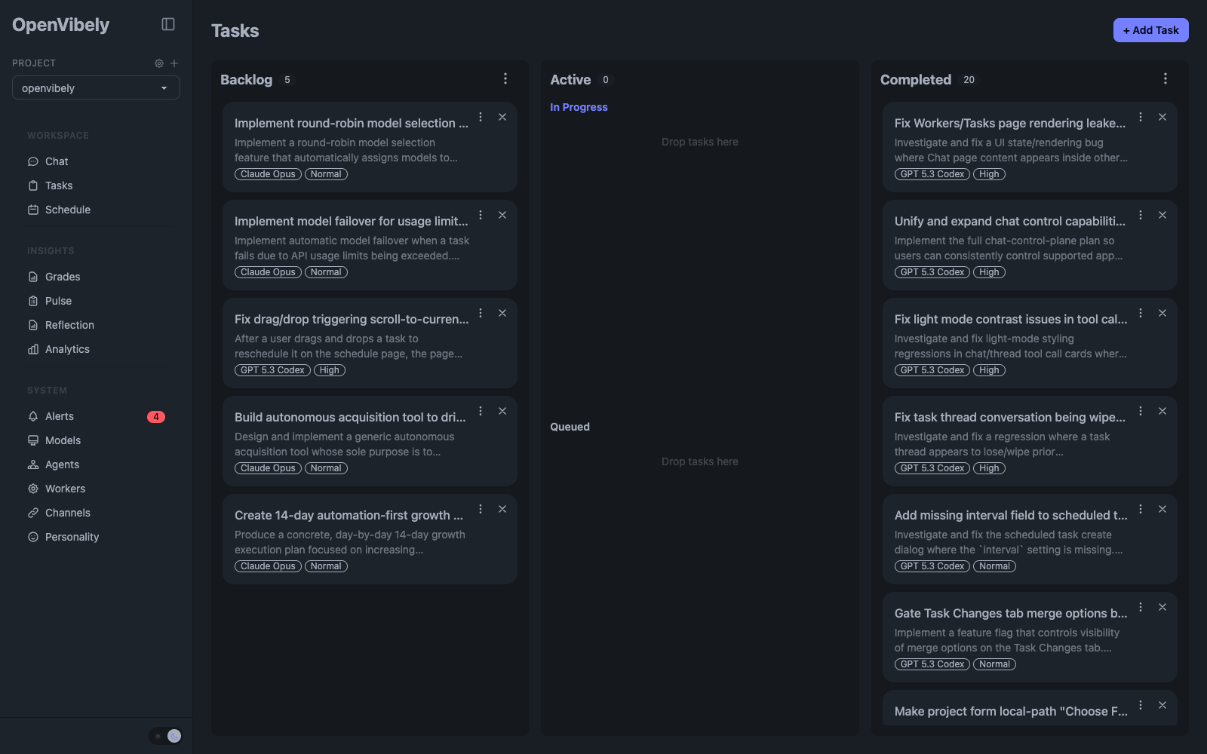Open options for task thread conversation wipe card

coord(1141,411)
